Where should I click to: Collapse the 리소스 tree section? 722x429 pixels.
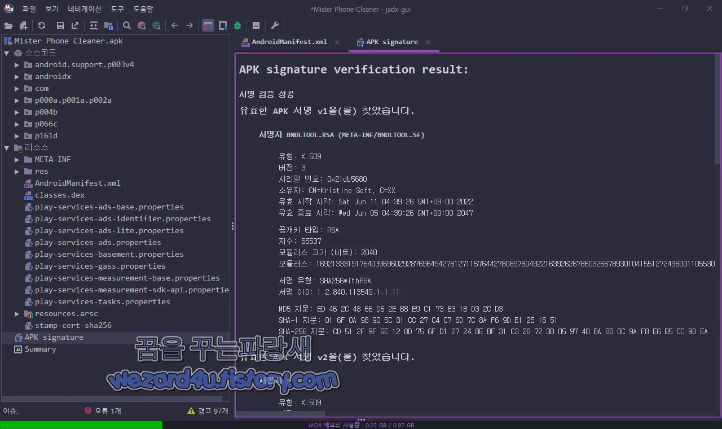6,147
